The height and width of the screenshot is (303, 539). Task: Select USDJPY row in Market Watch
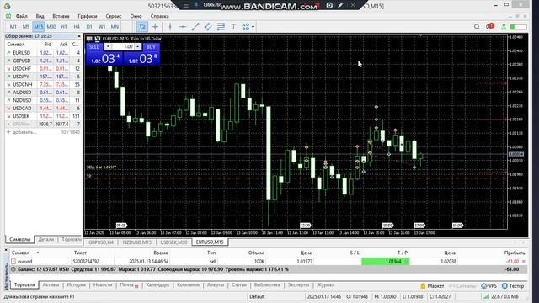(43, 77)
